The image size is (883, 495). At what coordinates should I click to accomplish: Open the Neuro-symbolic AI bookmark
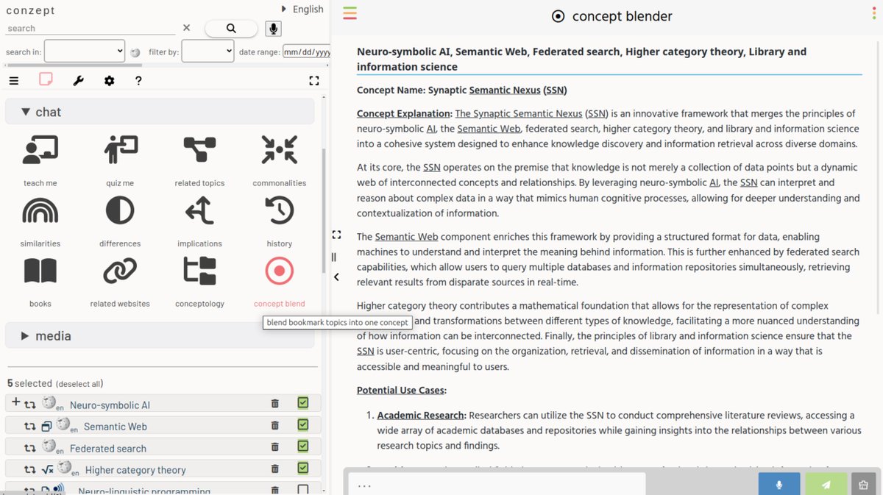110,405
